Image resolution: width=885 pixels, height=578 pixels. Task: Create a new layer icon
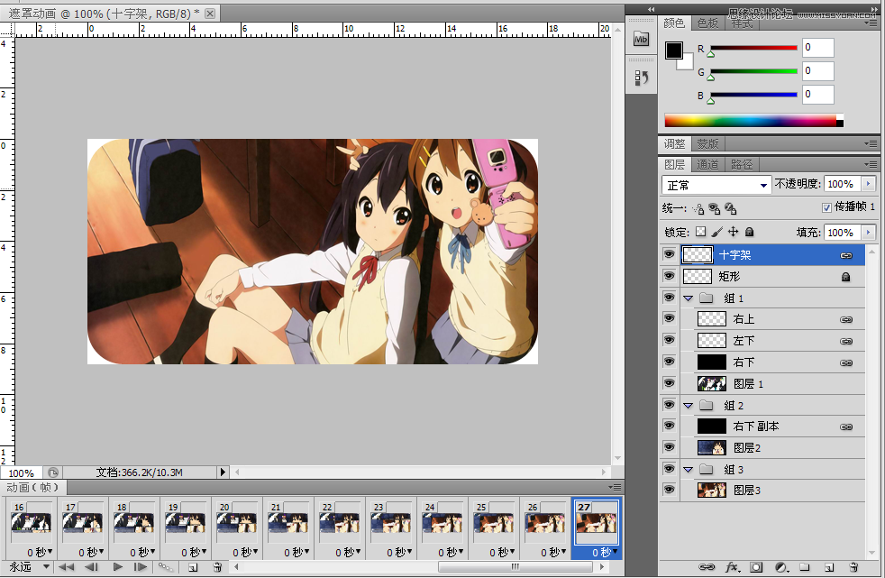(x=829, y=566)
